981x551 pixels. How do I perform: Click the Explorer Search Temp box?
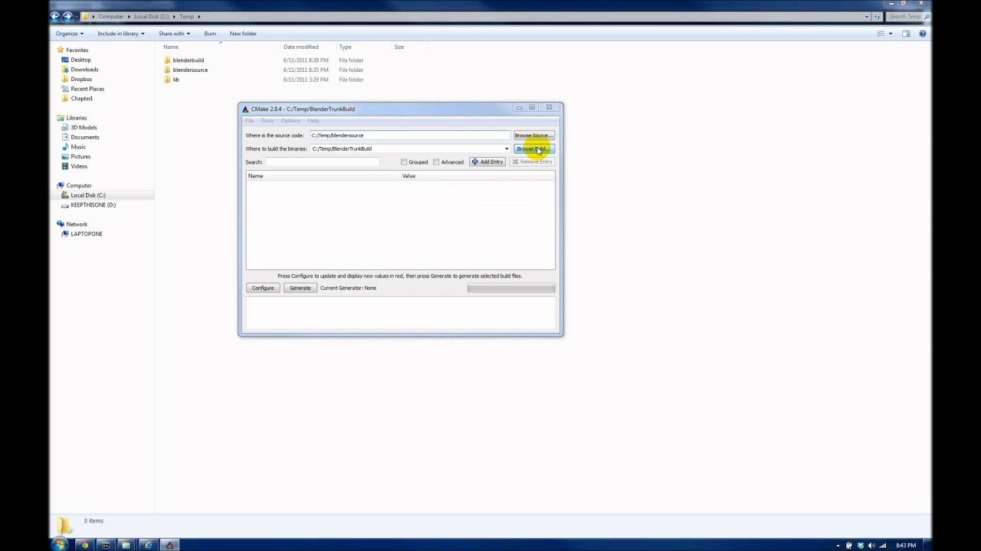coord(908,16)
